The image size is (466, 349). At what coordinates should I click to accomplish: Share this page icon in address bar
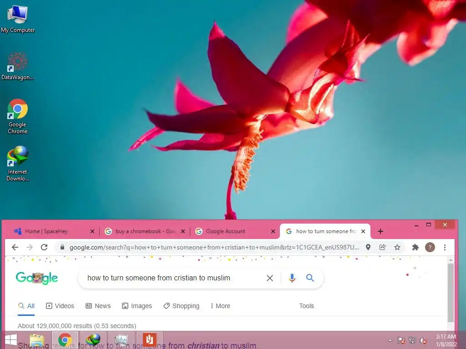pyautogui.click(x=382, y=247)
